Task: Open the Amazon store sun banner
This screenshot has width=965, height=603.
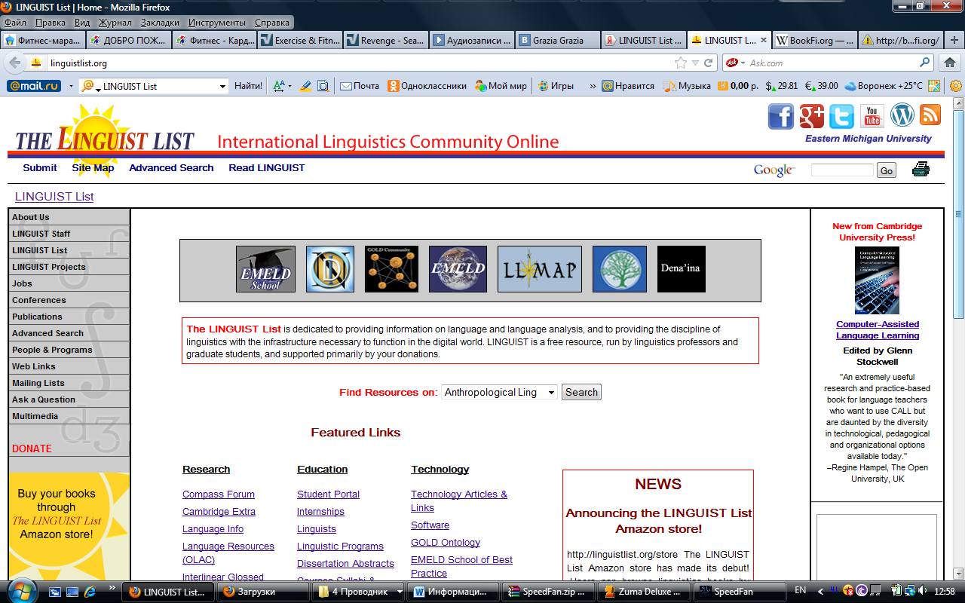Action: 69,526
